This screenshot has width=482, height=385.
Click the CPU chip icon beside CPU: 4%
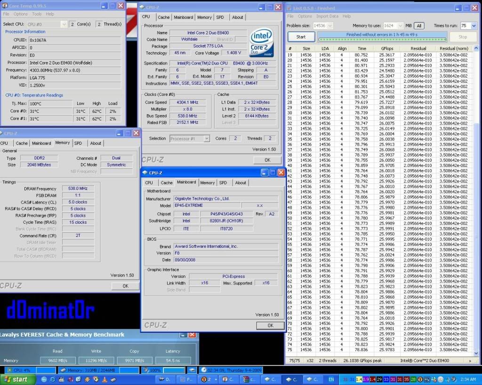point(9,370)
